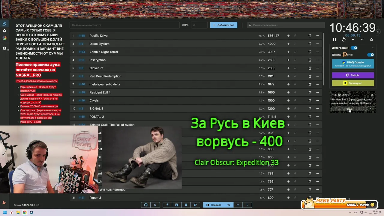Viewport: 384px width, 216px height.
Task: Click the clear-all-lots trash list icon
Action: (195, 205)
